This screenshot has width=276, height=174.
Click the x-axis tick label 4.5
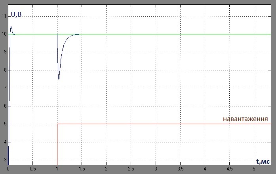[x=230, y=169]
